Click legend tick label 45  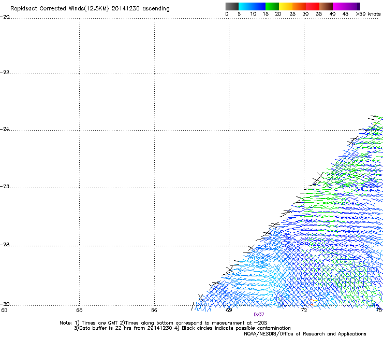pos(345,14)
